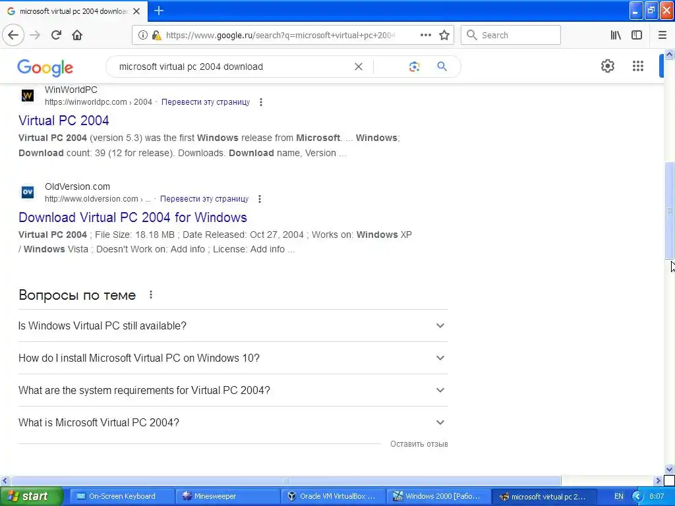Image resolution: width=675 pixels, height=506 pixels.
Task: Bookmark this page with star icon
Action: [x=444, y=35]
